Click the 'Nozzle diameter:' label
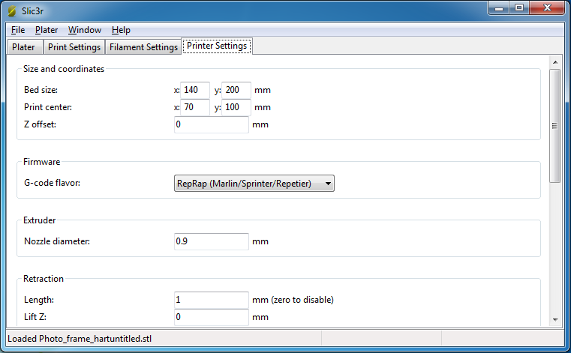 (x=57, y=241)
